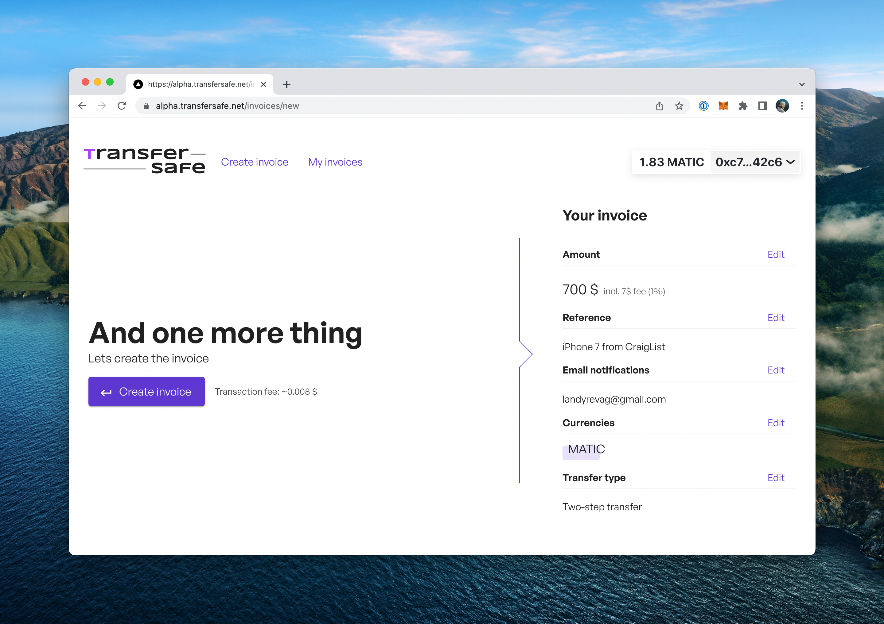The height and width of the screenshot is (624, 884).
Task: Reload the page
Action: point(122,106)
